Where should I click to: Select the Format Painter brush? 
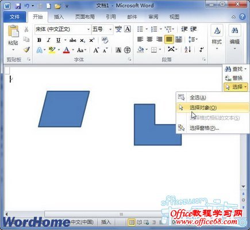(x=26, y=49)
